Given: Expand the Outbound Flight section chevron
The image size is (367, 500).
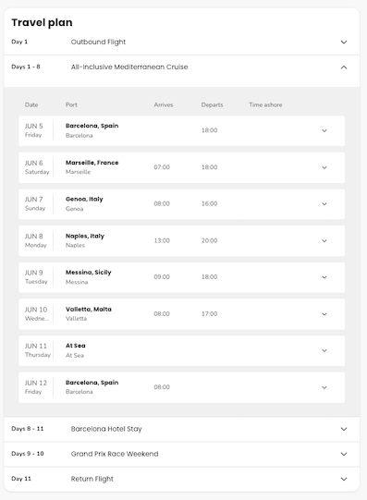Looking at the screenshot, I should pos(344,43).
